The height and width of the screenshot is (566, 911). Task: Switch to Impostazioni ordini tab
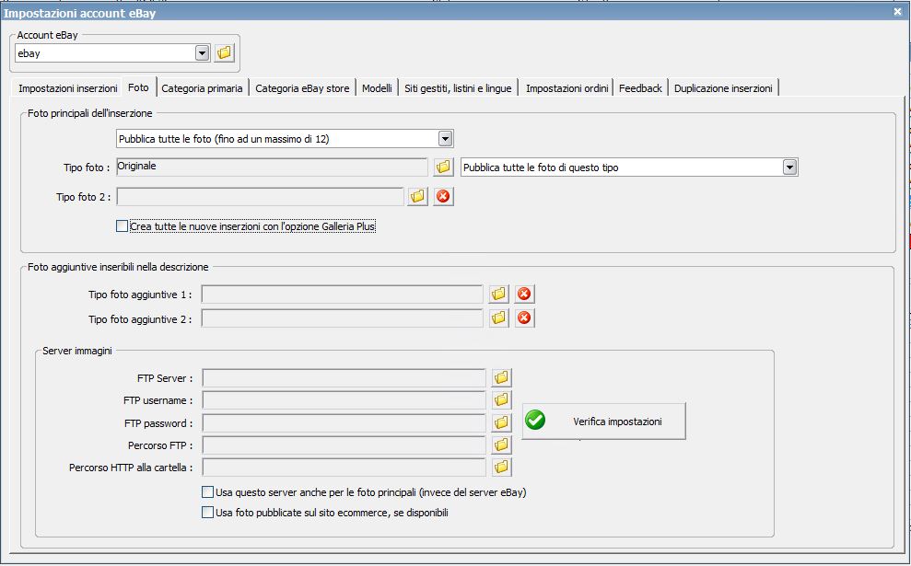tap(567, 88)
